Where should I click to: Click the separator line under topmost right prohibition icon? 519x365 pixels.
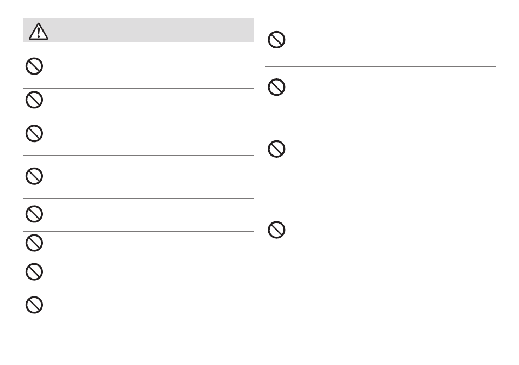tap(380, 66)
